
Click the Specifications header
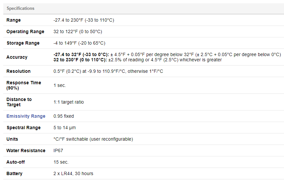pyautogui.click(x=20, y=8)
